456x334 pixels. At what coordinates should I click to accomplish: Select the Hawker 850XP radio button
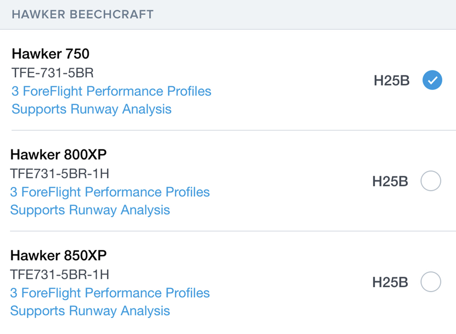point(431,282)
